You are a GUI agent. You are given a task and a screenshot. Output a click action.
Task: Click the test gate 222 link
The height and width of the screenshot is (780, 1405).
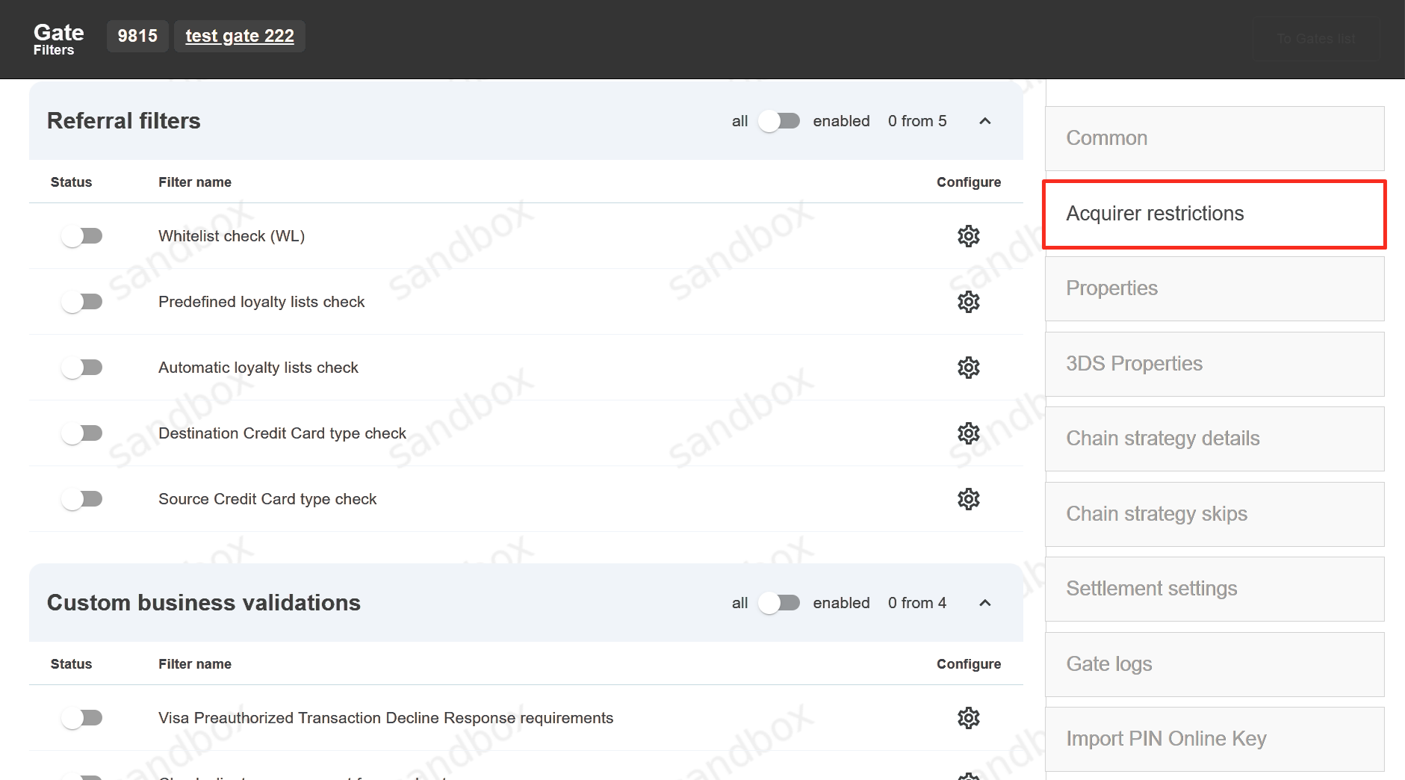pos(240,36)
